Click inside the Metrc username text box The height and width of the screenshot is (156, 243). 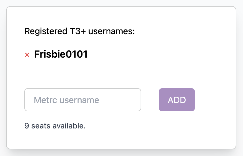coord(83,100)
